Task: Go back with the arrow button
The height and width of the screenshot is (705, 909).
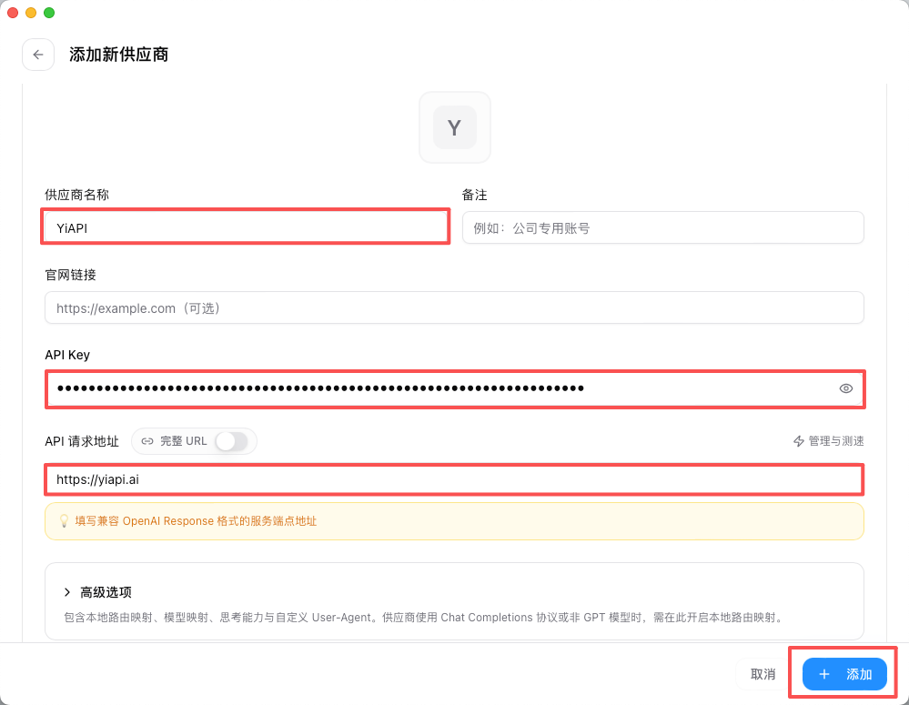Action: pos(38,55)
